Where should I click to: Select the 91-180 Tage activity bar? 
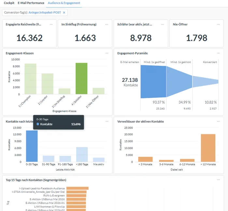coord(65,159)
